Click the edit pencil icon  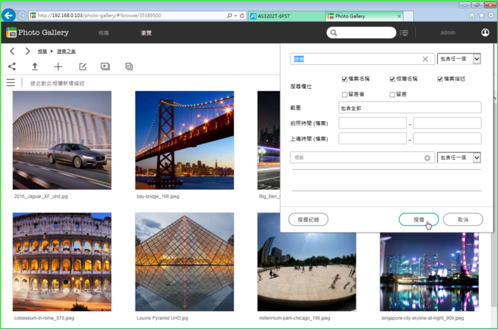click(82, 66)
